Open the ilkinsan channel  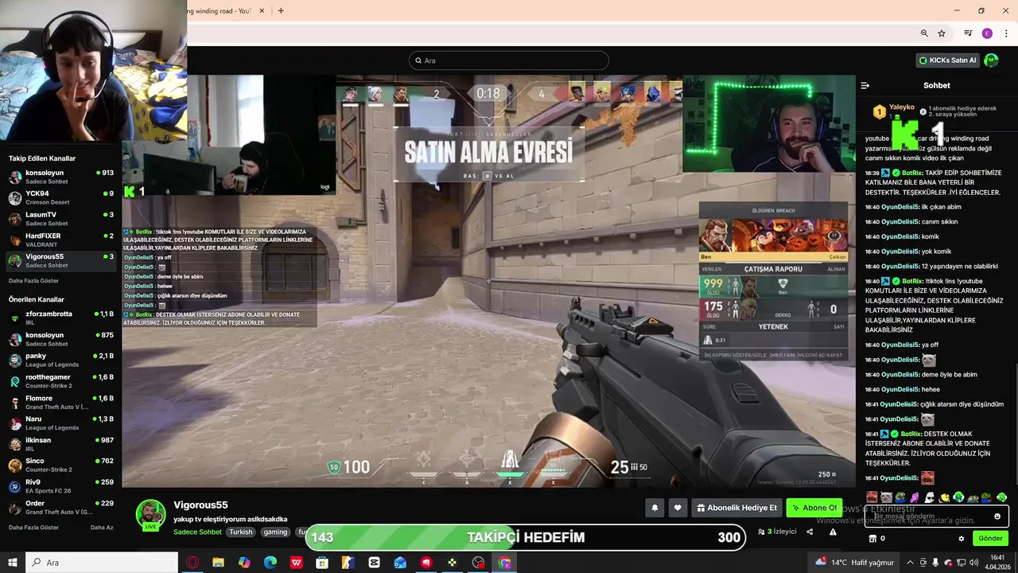click(x=61, y=444)
